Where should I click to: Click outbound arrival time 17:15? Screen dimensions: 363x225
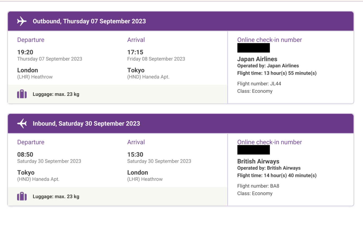pyautogui.click(x=135, y=52)
